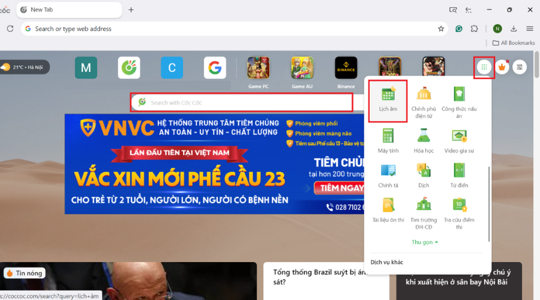The image size is (540, 300).
Task: Focus the Search with Cốc Cốc box
Action: [x=242, y=102]
